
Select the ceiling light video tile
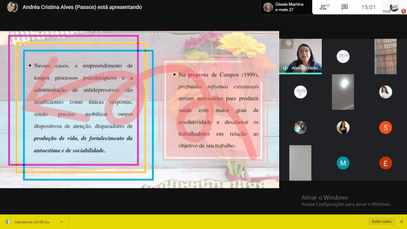pos(343,92)
